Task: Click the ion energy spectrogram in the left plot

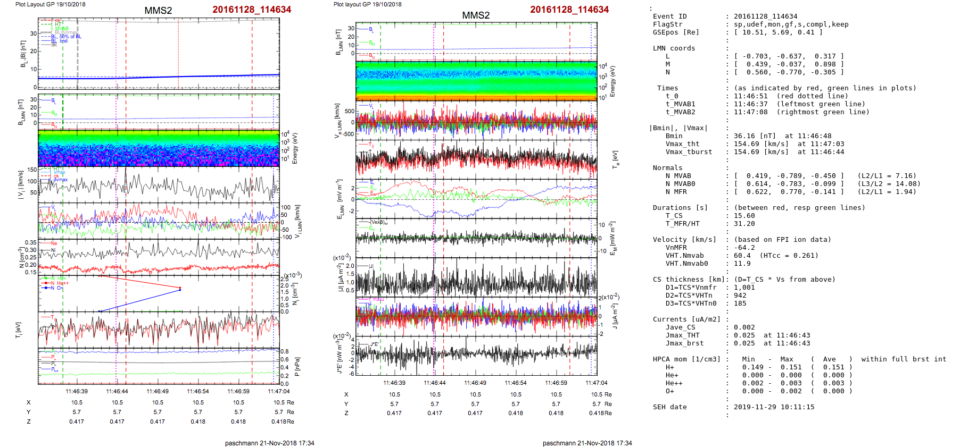Action: click(x=159, y=148)
